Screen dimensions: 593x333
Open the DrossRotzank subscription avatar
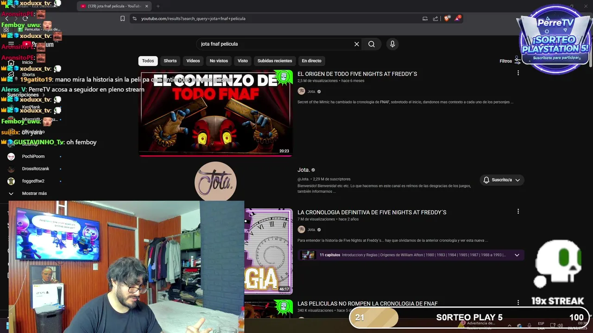tap(11, 169)
